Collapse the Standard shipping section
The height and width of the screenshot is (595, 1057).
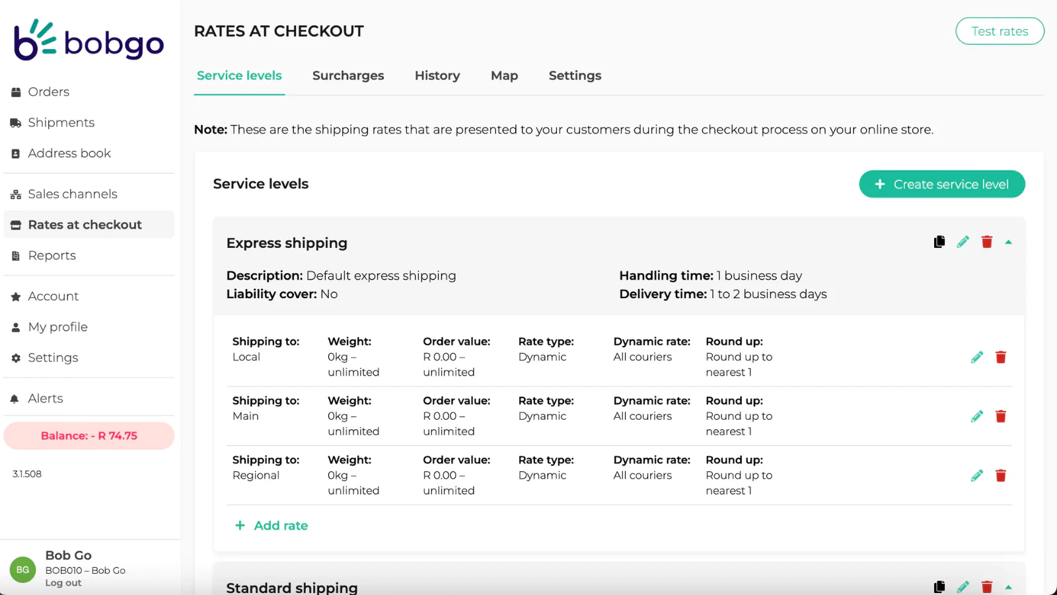coord(1009,587)
